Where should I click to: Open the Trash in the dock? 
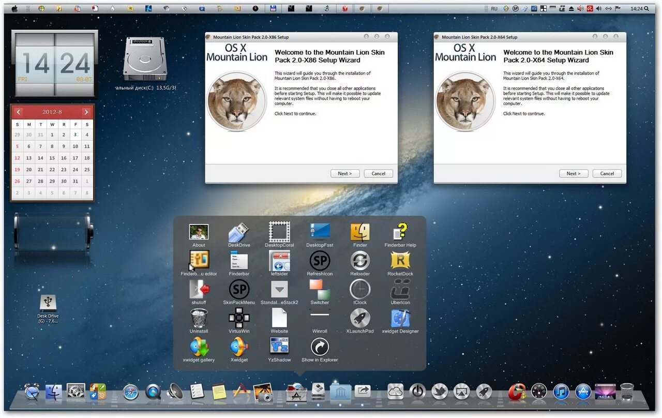tap(627, 392)
